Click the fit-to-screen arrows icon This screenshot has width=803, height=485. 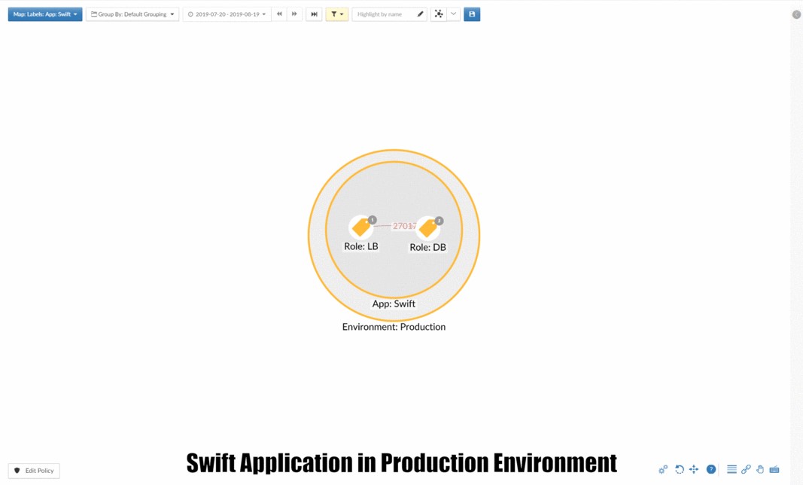pos(694,469)
